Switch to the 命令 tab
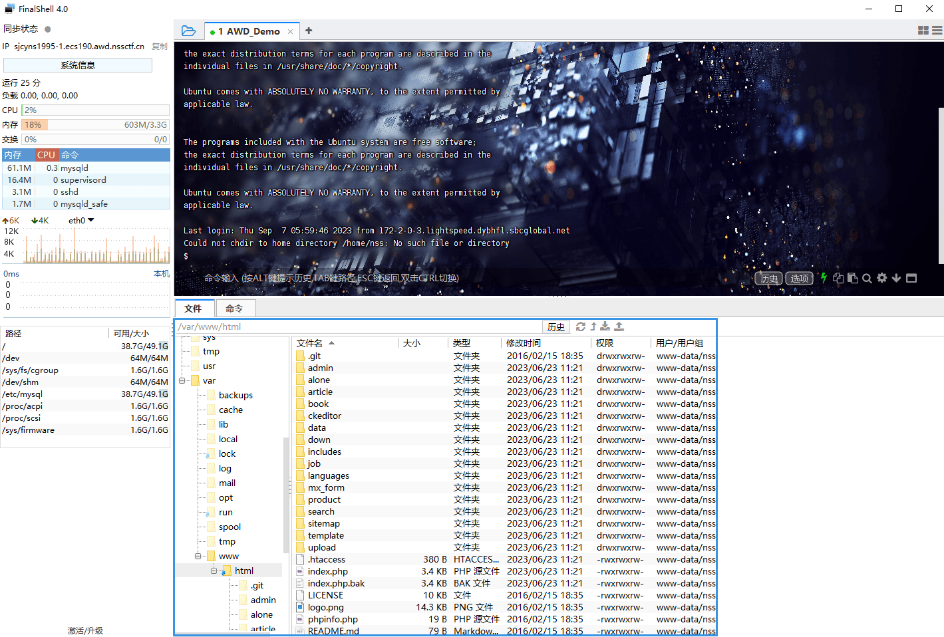Viewport: 944px width, 637px height. 234,309
